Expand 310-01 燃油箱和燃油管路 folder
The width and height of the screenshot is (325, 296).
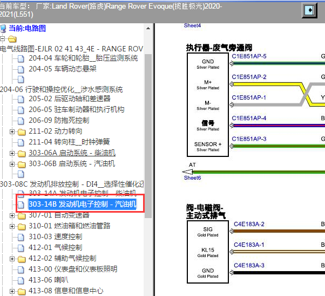(x=12, y=226)
